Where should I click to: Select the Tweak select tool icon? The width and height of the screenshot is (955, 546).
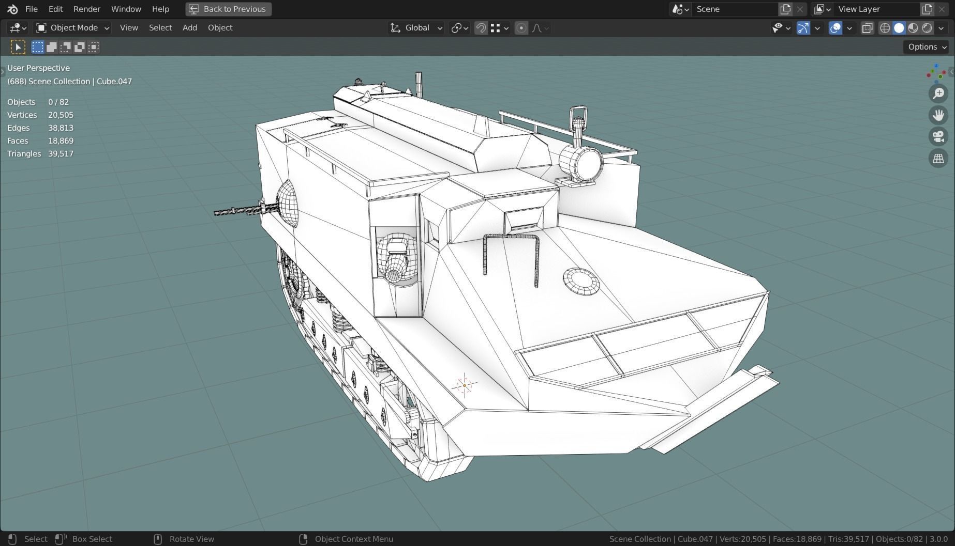tap(18, 47)
